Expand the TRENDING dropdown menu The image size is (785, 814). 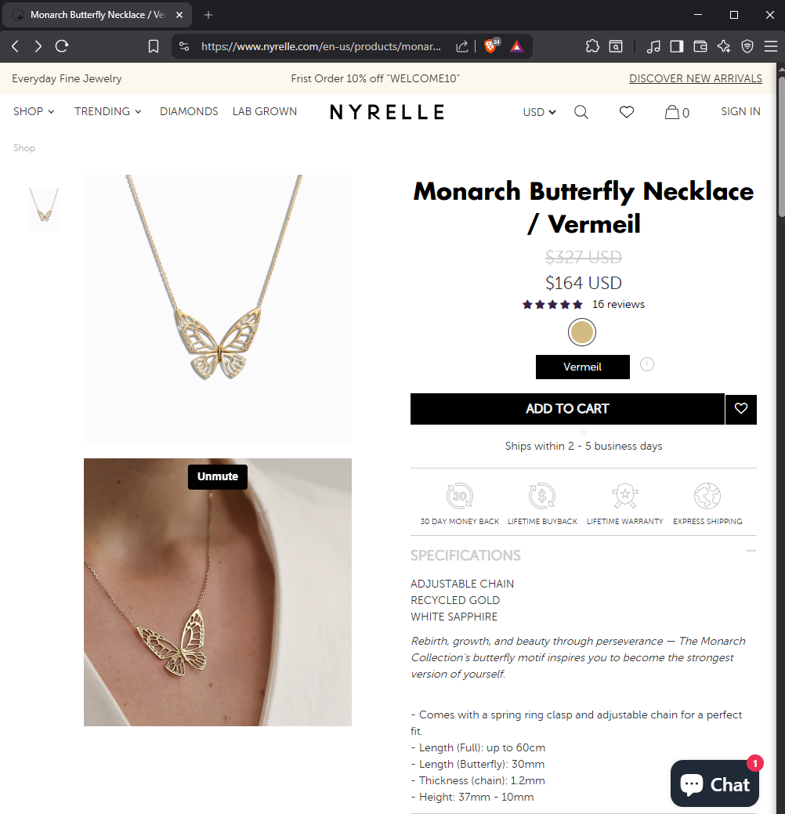tap(108, 111)
